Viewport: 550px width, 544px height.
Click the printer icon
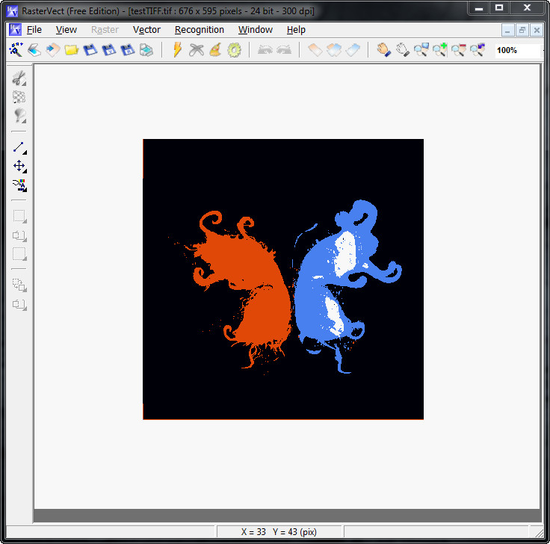(146, 50)
